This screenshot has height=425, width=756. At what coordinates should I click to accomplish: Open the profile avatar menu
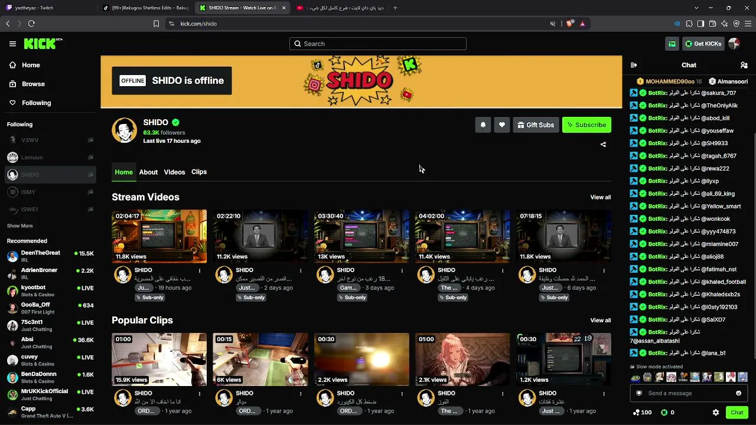(734, 44)
